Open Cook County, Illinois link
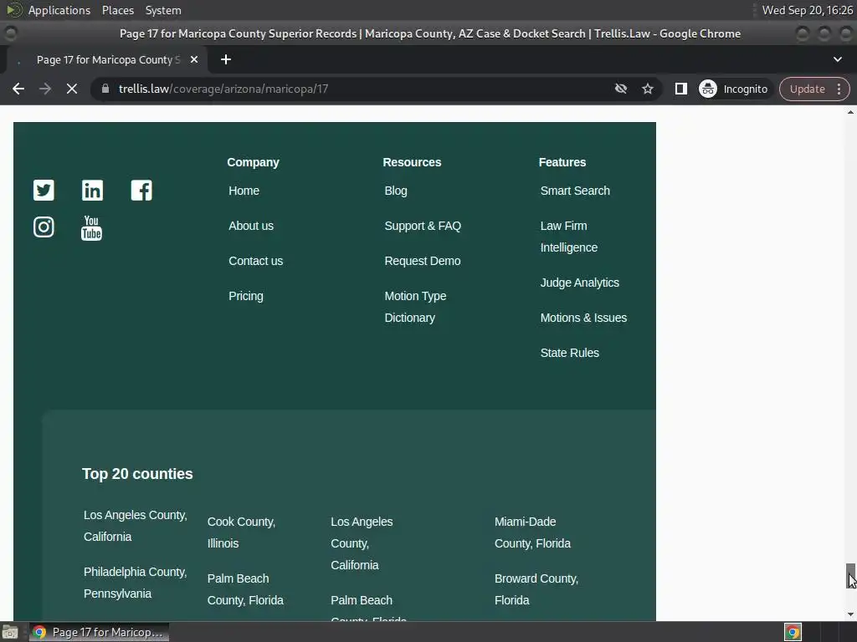 tap(241, 532)
